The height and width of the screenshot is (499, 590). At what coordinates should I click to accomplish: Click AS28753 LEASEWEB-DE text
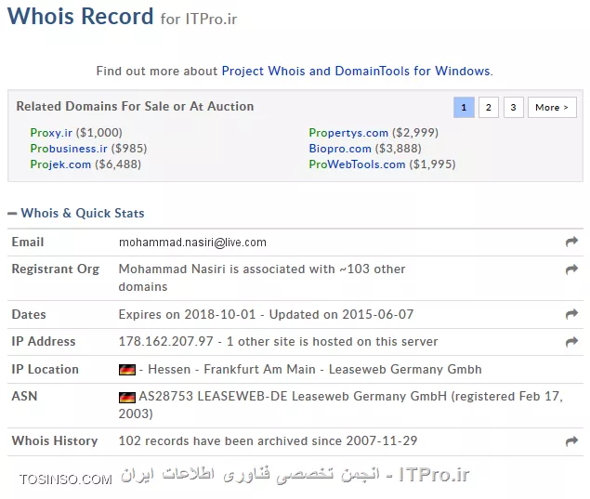click(213, 396)
